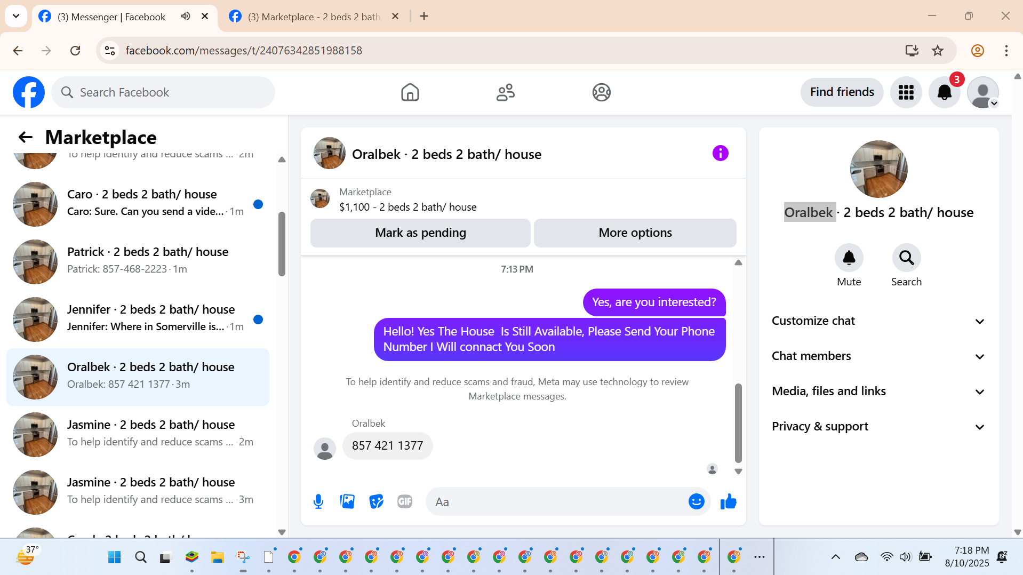The image size is (1023, 575).
Task: Close the Marketplace tab
Action: (395, 17)
